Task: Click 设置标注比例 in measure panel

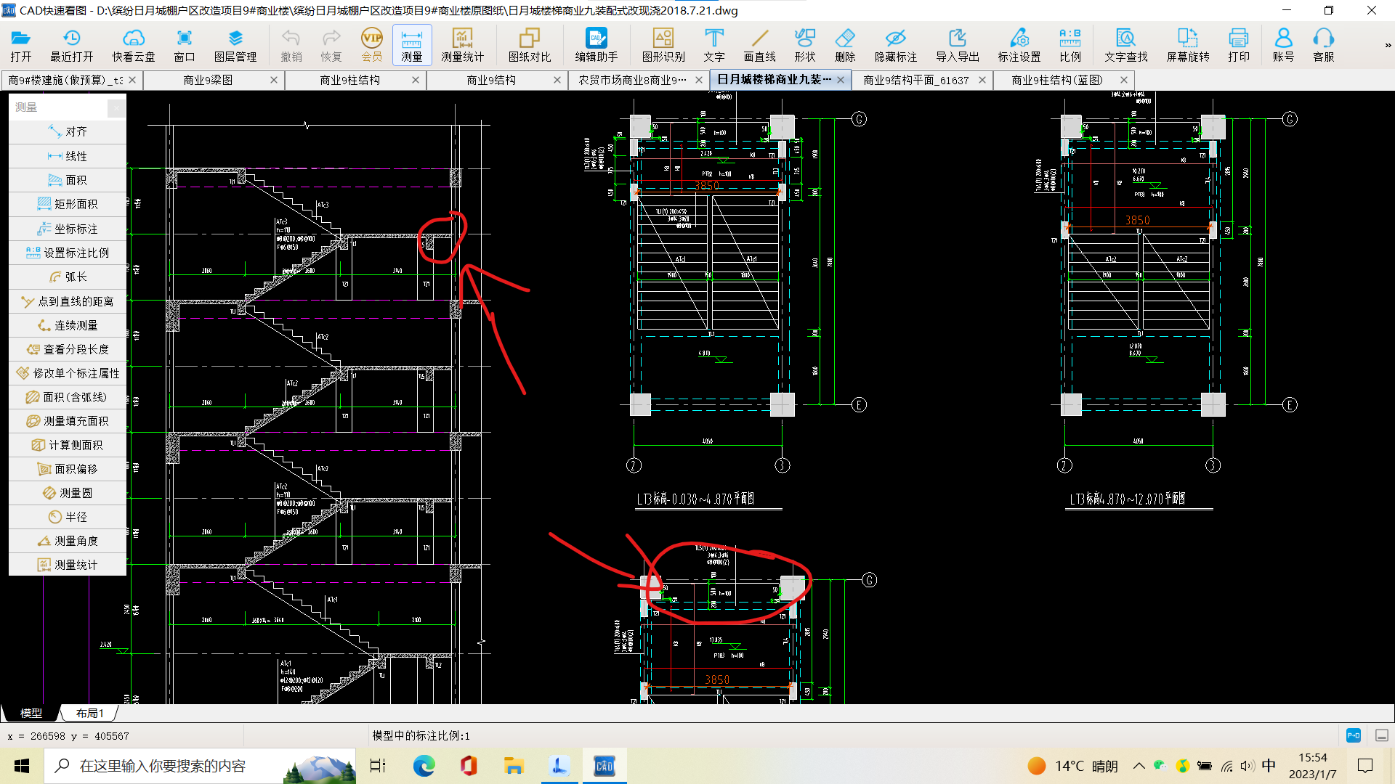Action: [x=68, y=253]
